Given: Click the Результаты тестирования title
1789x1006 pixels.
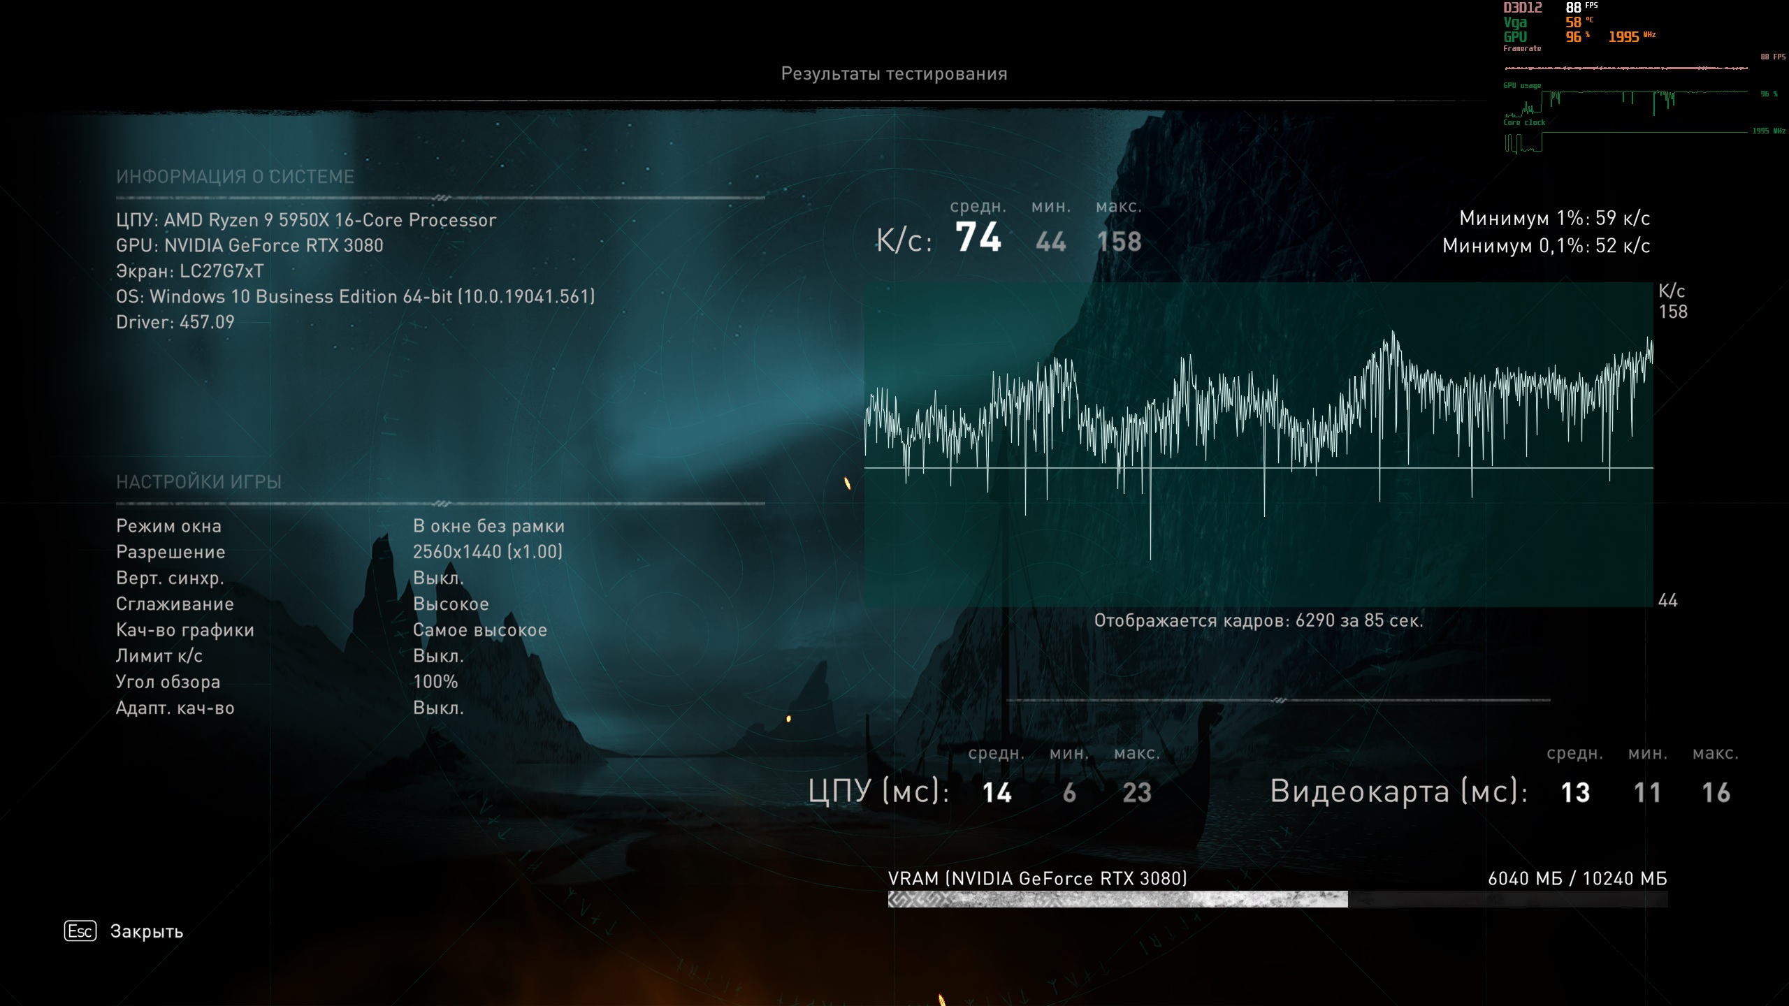Looking at the screenshot, I should click(894, 74).
